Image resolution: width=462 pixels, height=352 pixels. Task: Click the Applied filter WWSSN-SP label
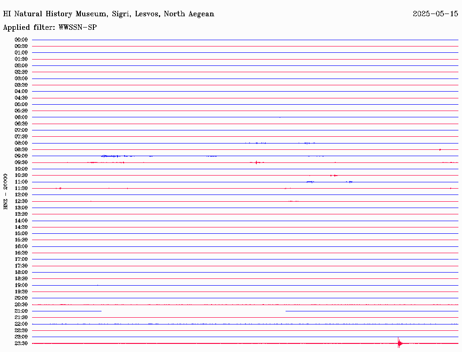point(50,28)
